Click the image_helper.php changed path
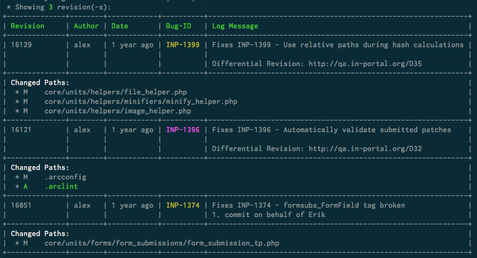Viewport: 477px width, 258px height. point(118,111)
